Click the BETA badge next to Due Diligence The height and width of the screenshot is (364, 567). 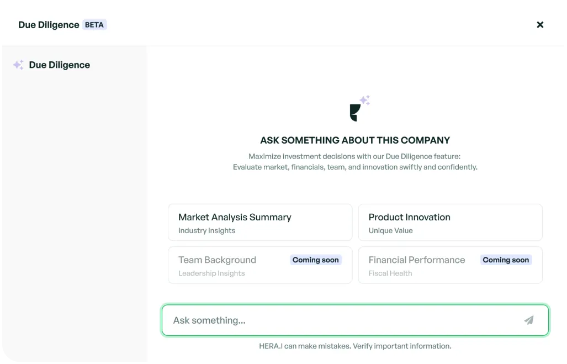click(94, 24)
